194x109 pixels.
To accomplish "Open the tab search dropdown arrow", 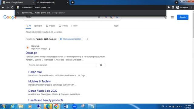I will (176, 2).
